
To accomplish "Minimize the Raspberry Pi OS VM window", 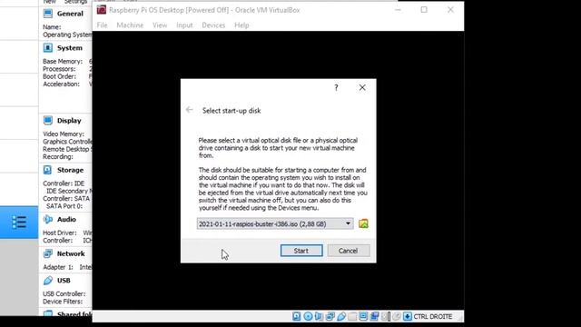I will (x=399, y=10).
